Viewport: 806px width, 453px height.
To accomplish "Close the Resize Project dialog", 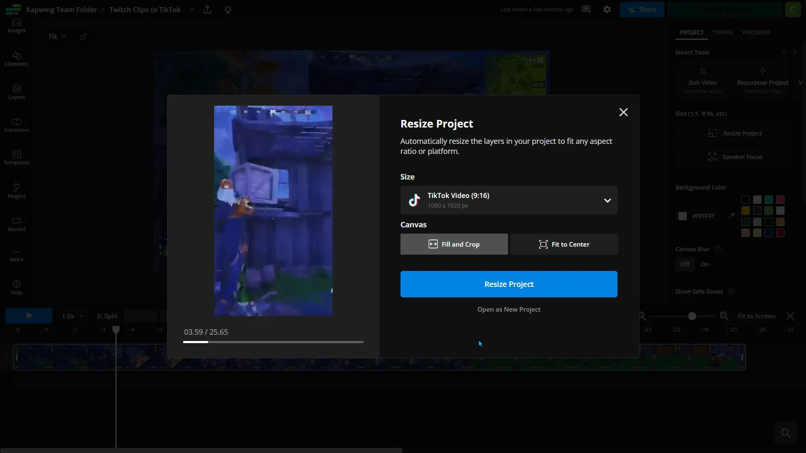I will pyautogui.click(x=623, y=112).
